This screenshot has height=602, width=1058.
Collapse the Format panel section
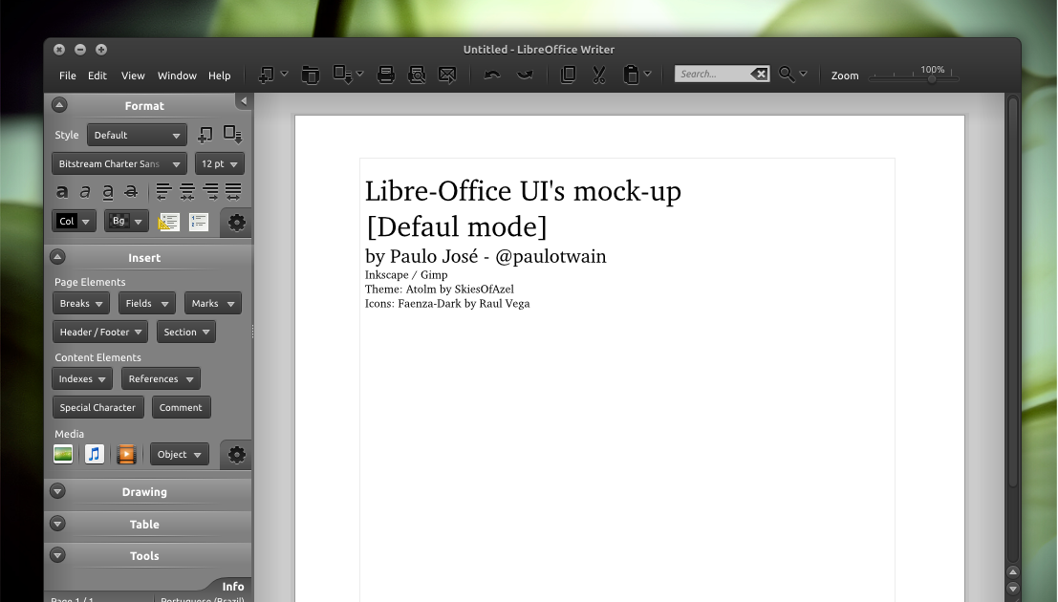(59, 105)
